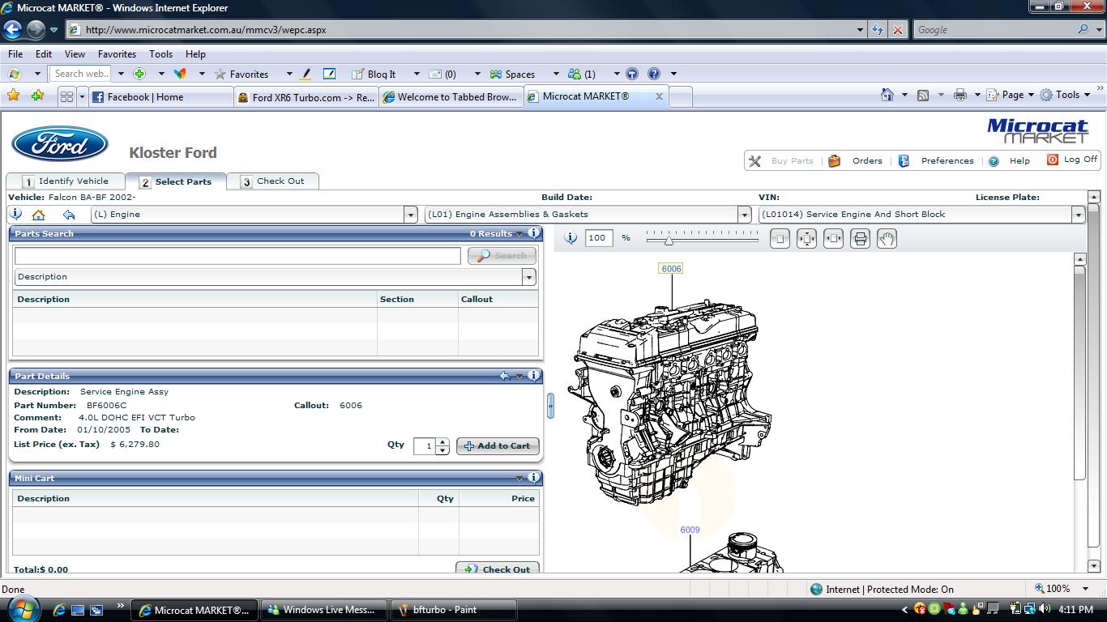The height and width of the screenshot is (622, 1107).
Task: Click the Add to Cart button
Action: 498,445
